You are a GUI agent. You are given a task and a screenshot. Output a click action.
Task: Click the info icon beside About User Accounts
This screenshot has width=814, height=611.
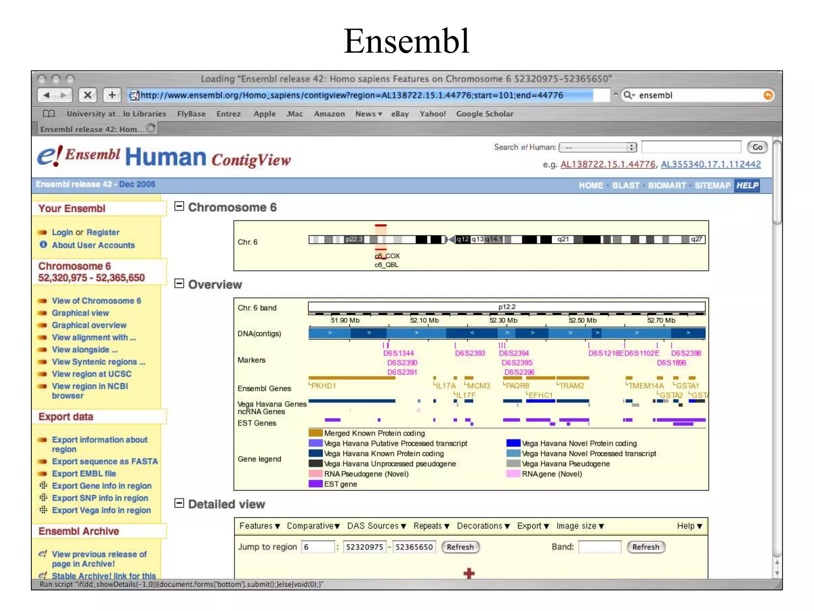pyautogui.click(x=43, y=245)
